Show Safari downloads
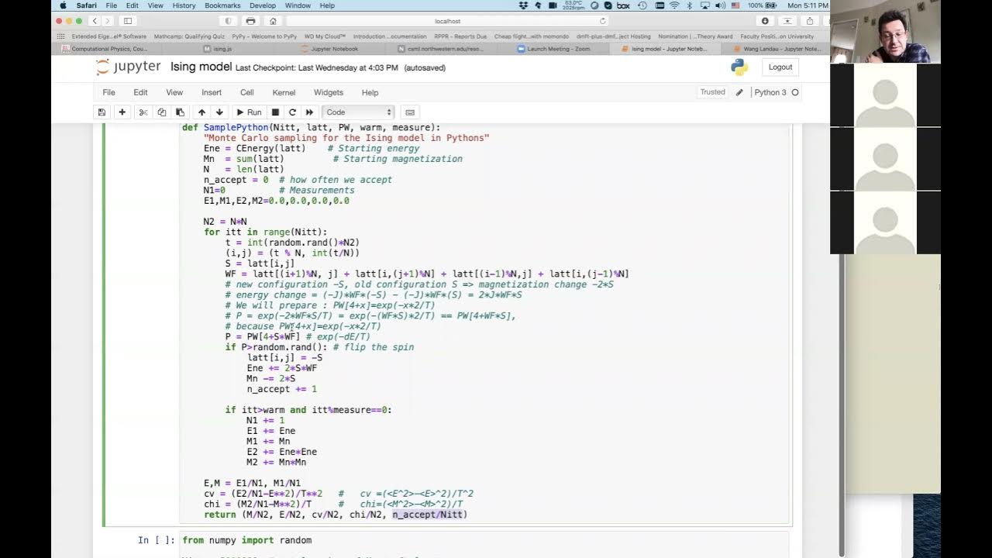 [x=765, y=21]
